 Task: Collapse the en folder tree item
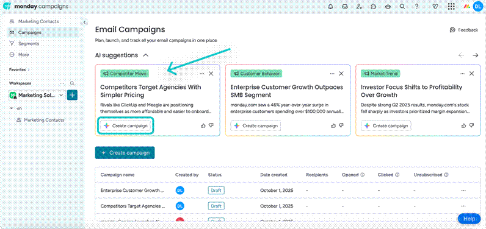pyautogui.click(x=12, y=108)
